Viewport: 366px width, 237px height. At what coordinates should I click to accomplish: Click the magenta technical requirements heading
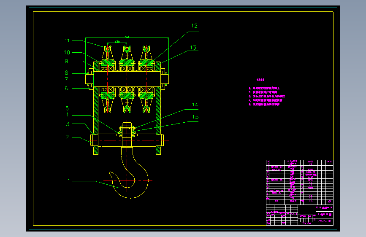point(260,80)
